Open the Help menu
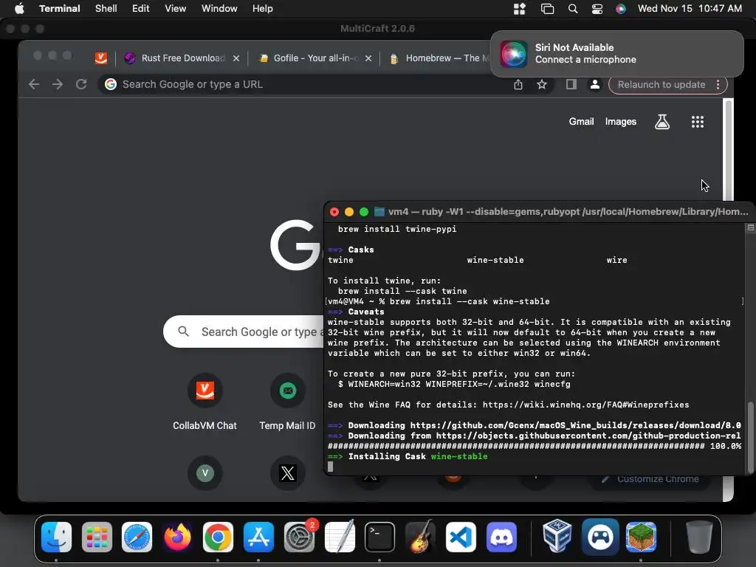The width and height of the screenshot is (756, 567). pyautogui.click(x=263, y=9)
